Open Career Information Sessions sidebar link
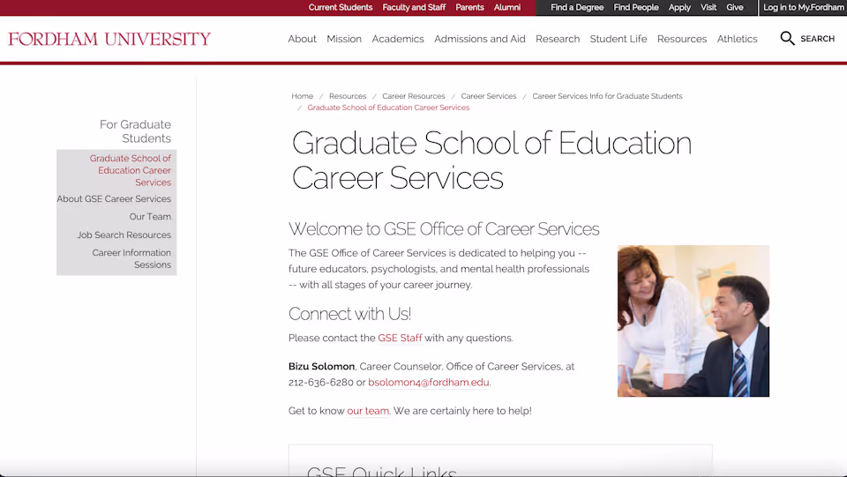Screen dimensions: 847x477 131,258
